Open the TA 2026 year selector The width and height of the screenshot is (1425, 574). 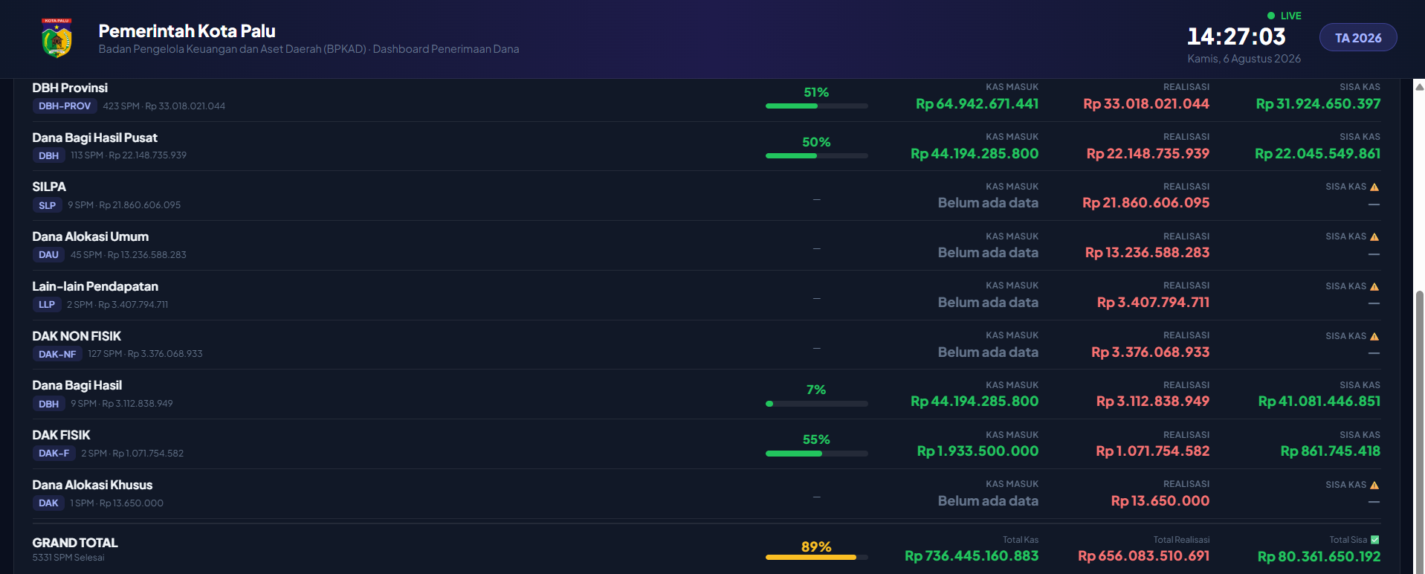(x=1358, y=38)
